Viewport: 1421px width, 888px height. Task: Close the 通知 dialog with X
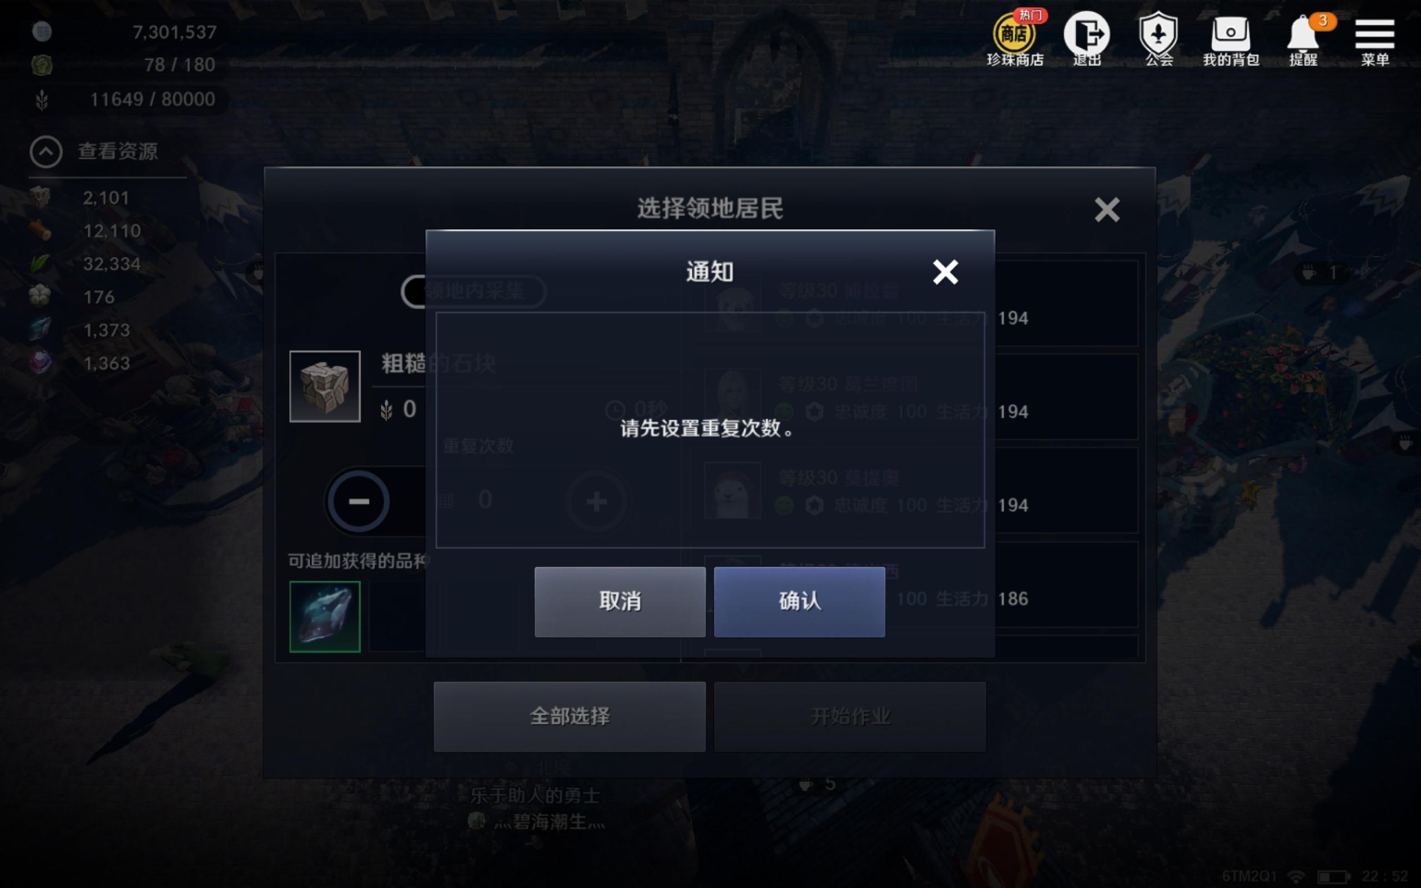tap(945, 272)
